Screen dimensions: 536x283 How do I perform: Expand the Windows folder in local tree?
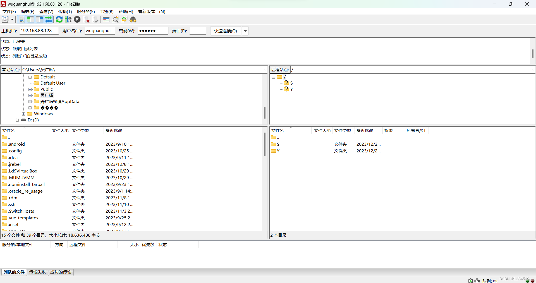coord(24,114)
